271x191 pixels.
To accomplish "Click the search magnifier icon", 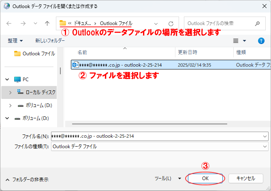I will (257, 23).
